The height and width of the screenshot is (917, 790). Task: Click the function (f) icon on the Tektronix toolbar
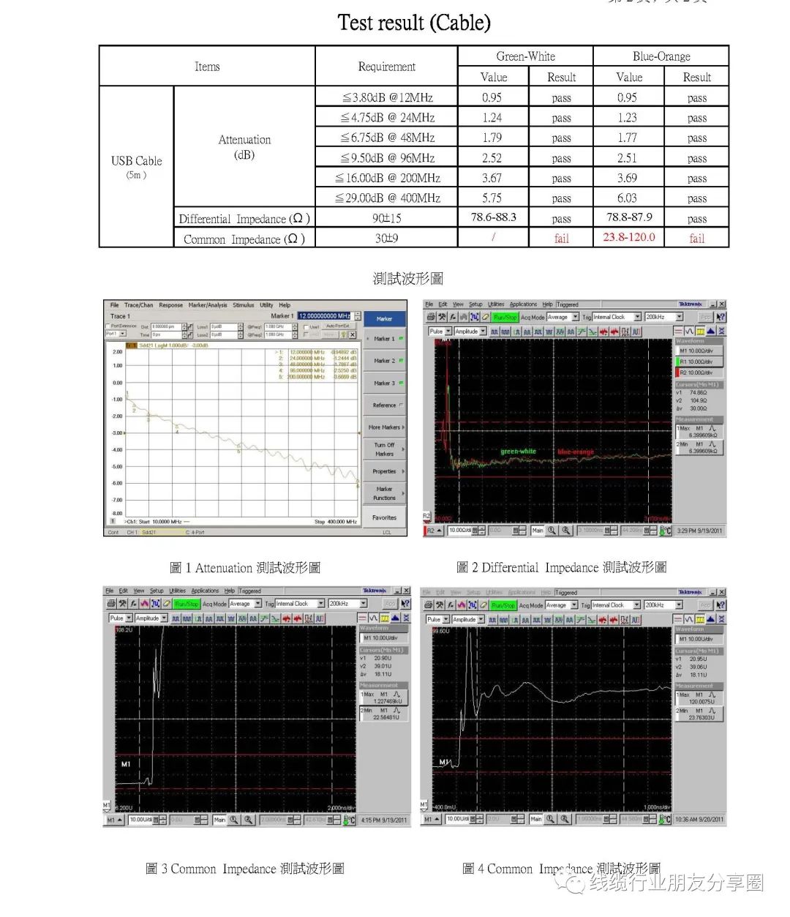click(x=452, y=317)
